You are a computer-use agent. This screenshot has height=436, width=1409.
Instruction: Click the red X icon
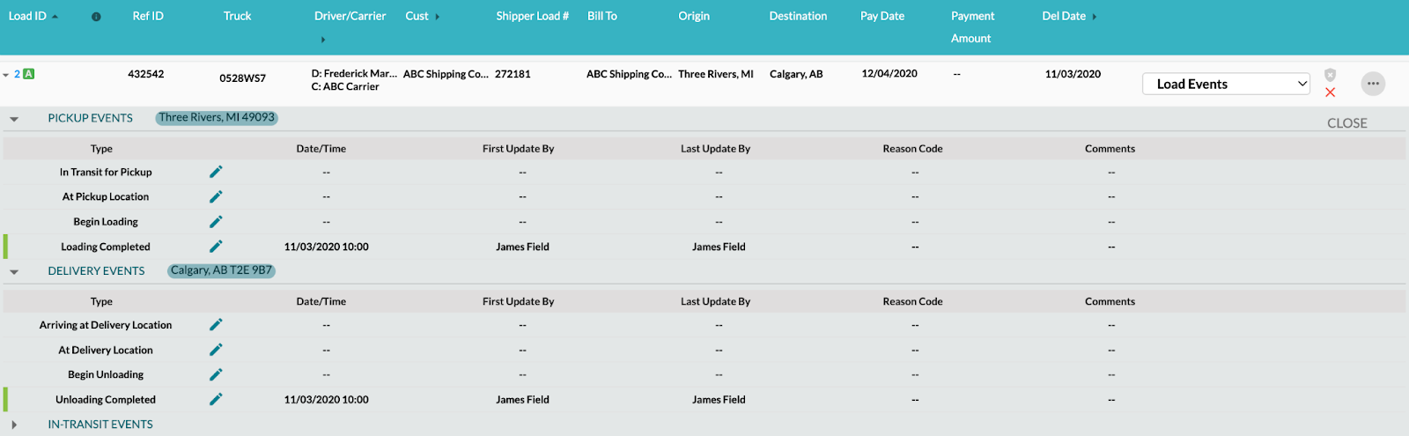coord(1330,92)
